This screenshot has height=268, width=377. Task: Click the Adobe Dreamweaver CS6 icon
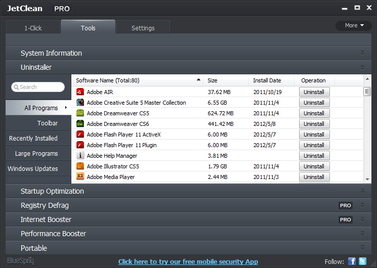pos(80,124)
